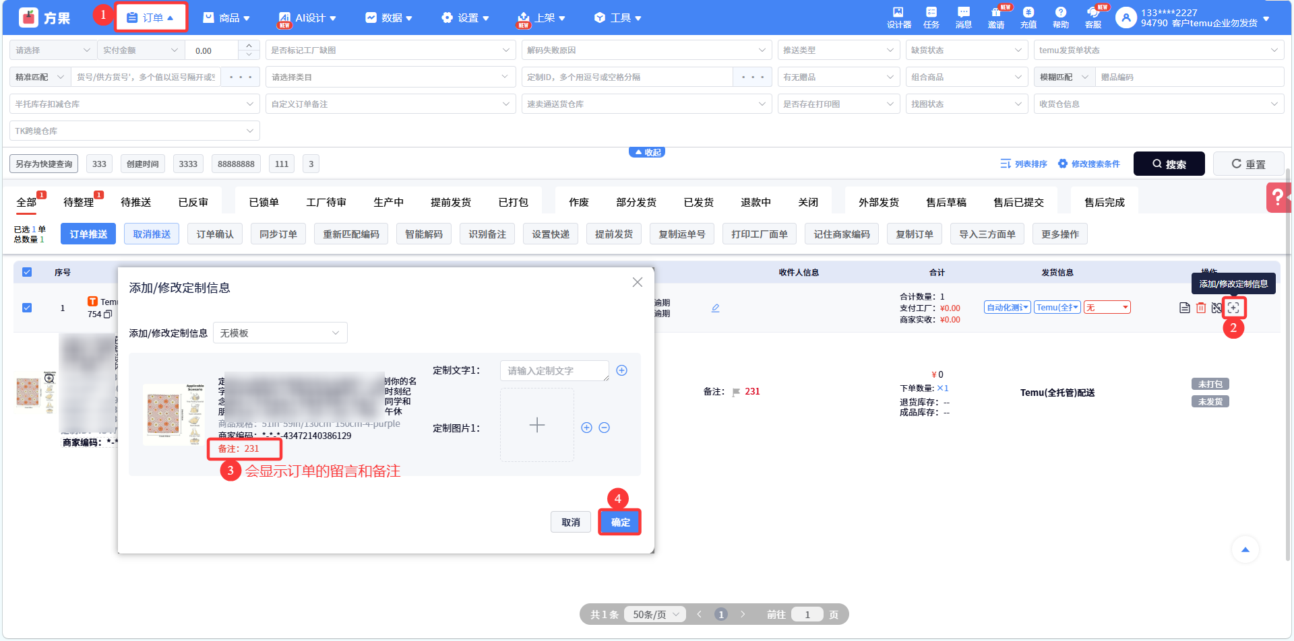Click the add/modify customization info icon
Screen dimensions: 1294x641
(x=1233, y=308)
